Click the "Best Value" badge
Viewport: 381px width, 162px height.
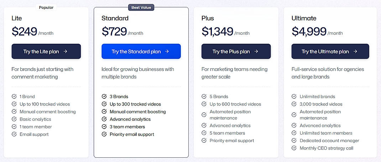(x=141, y=7)
